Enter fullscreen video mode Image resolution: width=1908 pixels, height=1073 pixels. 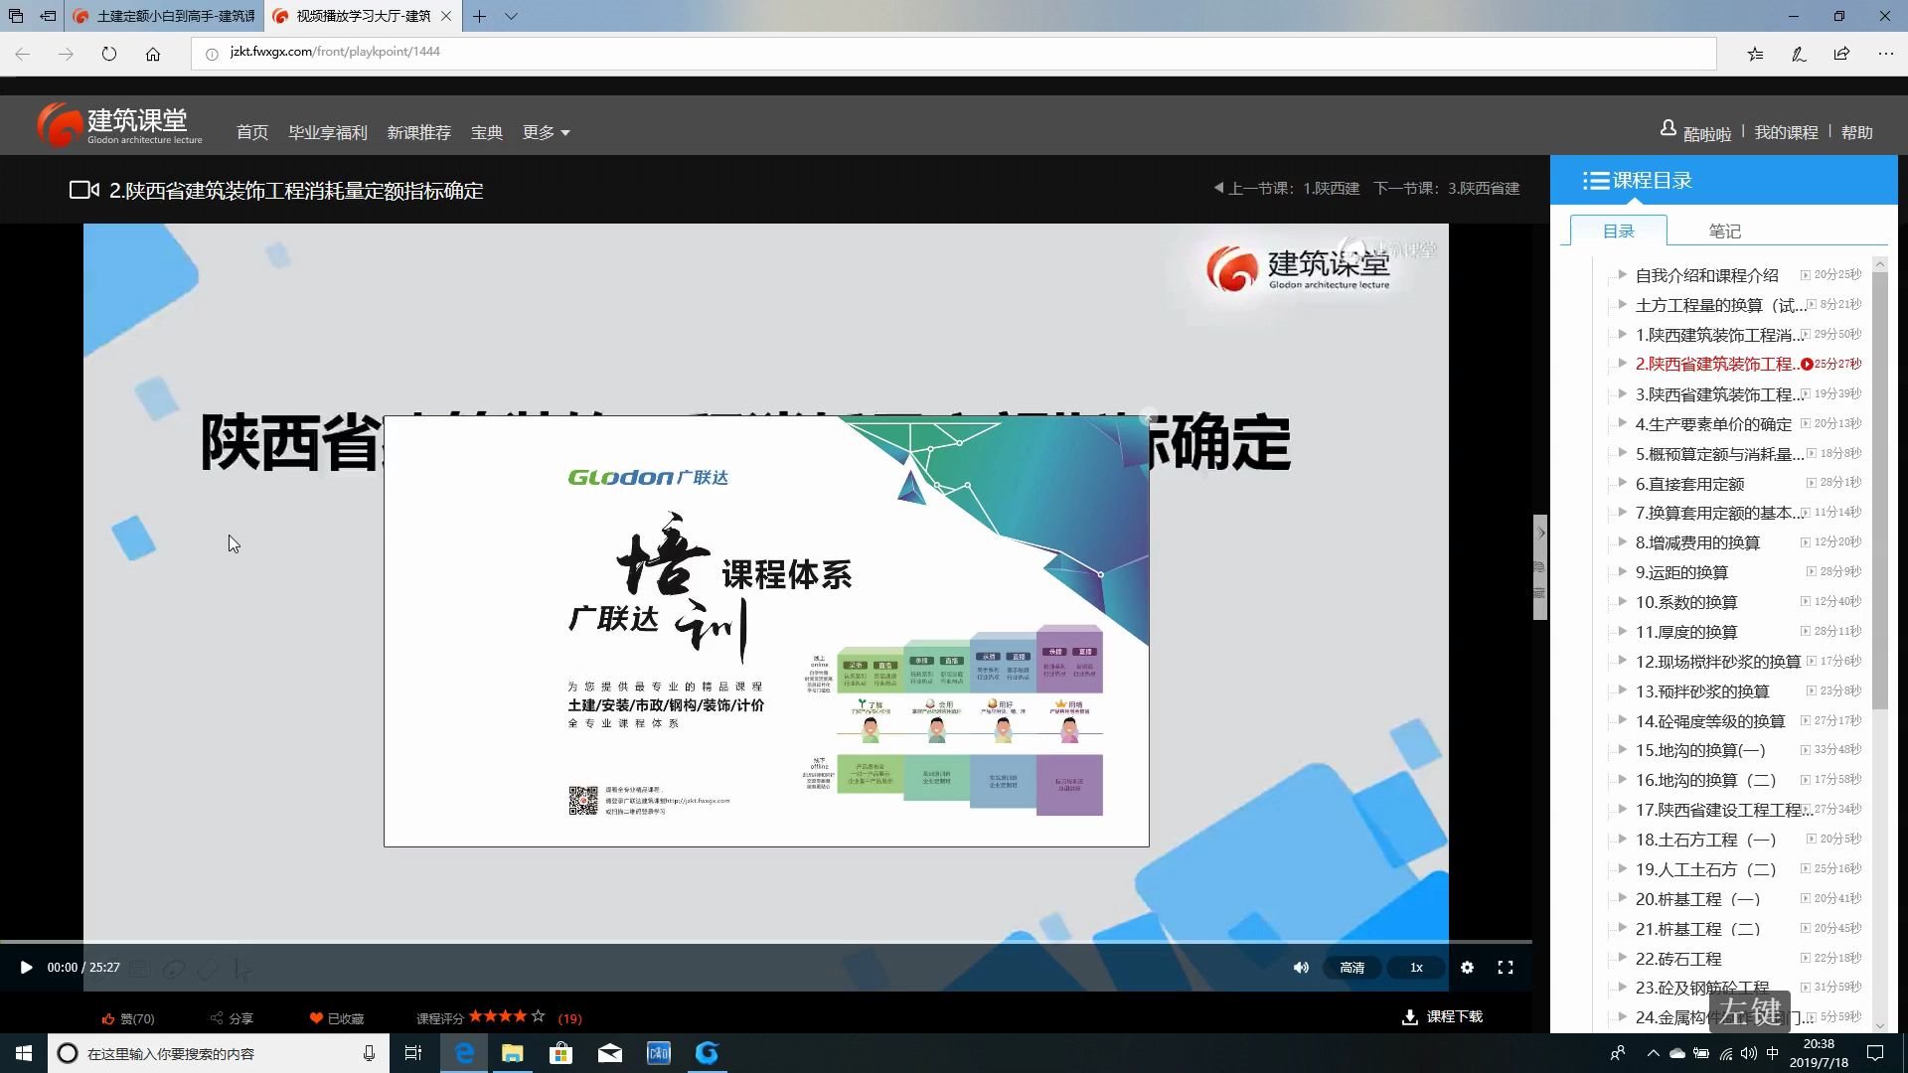[1506, 968]
